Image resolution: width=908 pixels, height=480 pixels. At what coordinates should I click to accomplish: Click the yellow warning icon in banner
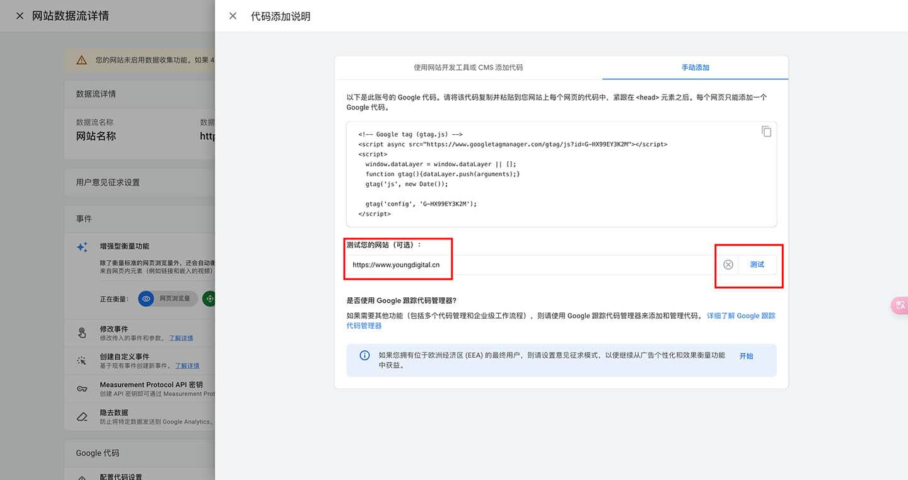pyautogui.click(x=81, y=60)
